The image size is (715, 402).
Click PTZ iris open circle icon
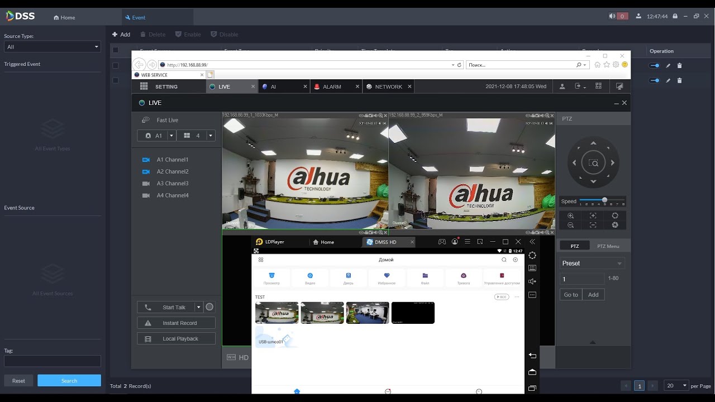pos(615,216)
